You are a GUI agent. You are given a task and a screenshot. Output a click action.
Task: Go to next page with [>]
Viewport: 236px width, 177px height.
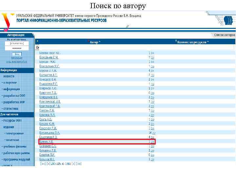click(73, 164)
